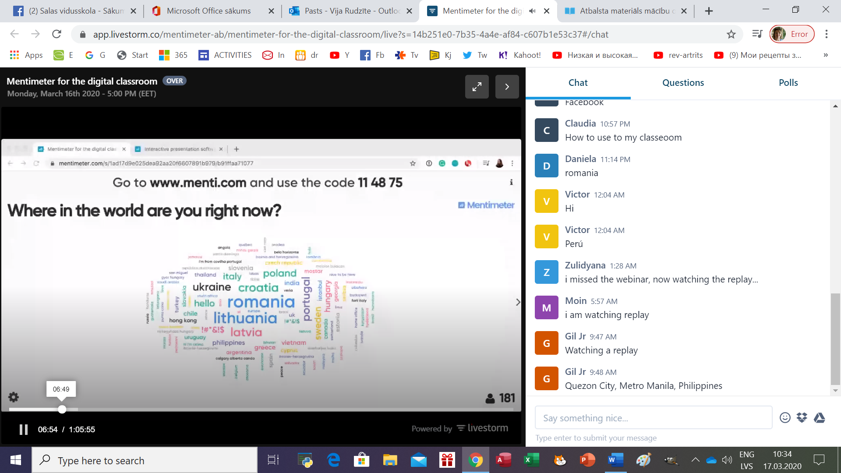This screenshot has height=473, width=841.
Task: Open the Chrome profile Error button
Action: tap(792, 34)
